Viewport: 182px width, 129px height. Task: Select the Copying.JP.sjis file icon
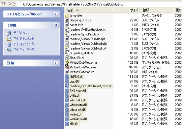click(x=67, y=20)
